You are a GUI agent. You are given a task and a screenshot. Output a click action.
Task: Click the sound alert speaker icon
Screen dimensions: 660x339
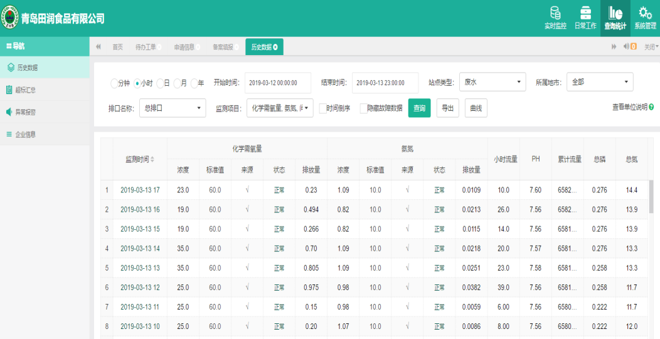coord(626,46)
